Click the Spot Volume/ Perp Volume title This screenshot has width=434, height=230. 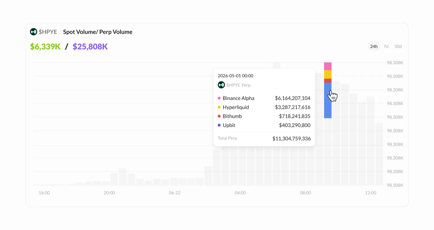tap(98, 32)
